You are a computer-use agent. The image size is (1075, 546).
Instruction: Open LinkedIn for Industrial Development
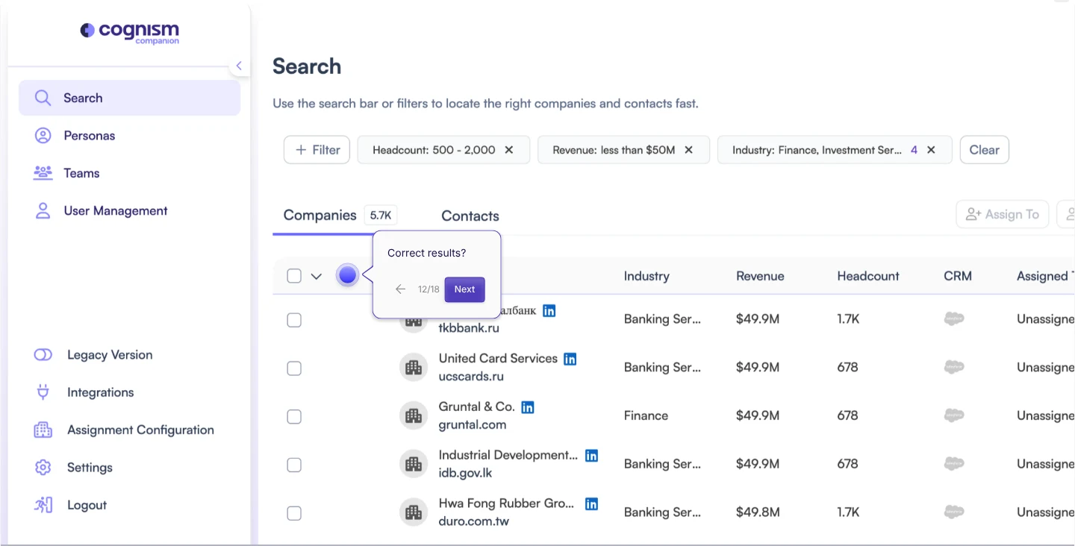point(591,456)
